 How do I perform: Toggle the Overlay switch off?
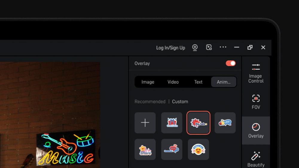231,63
